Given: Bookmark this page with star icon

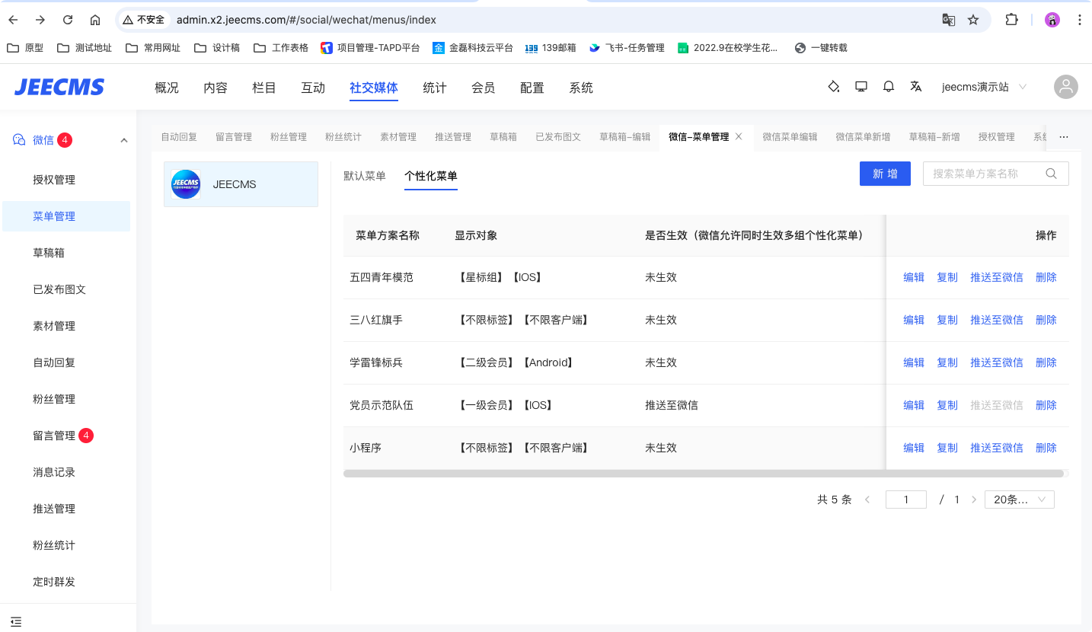Looking at the screenshot, I should coord(973,20).
